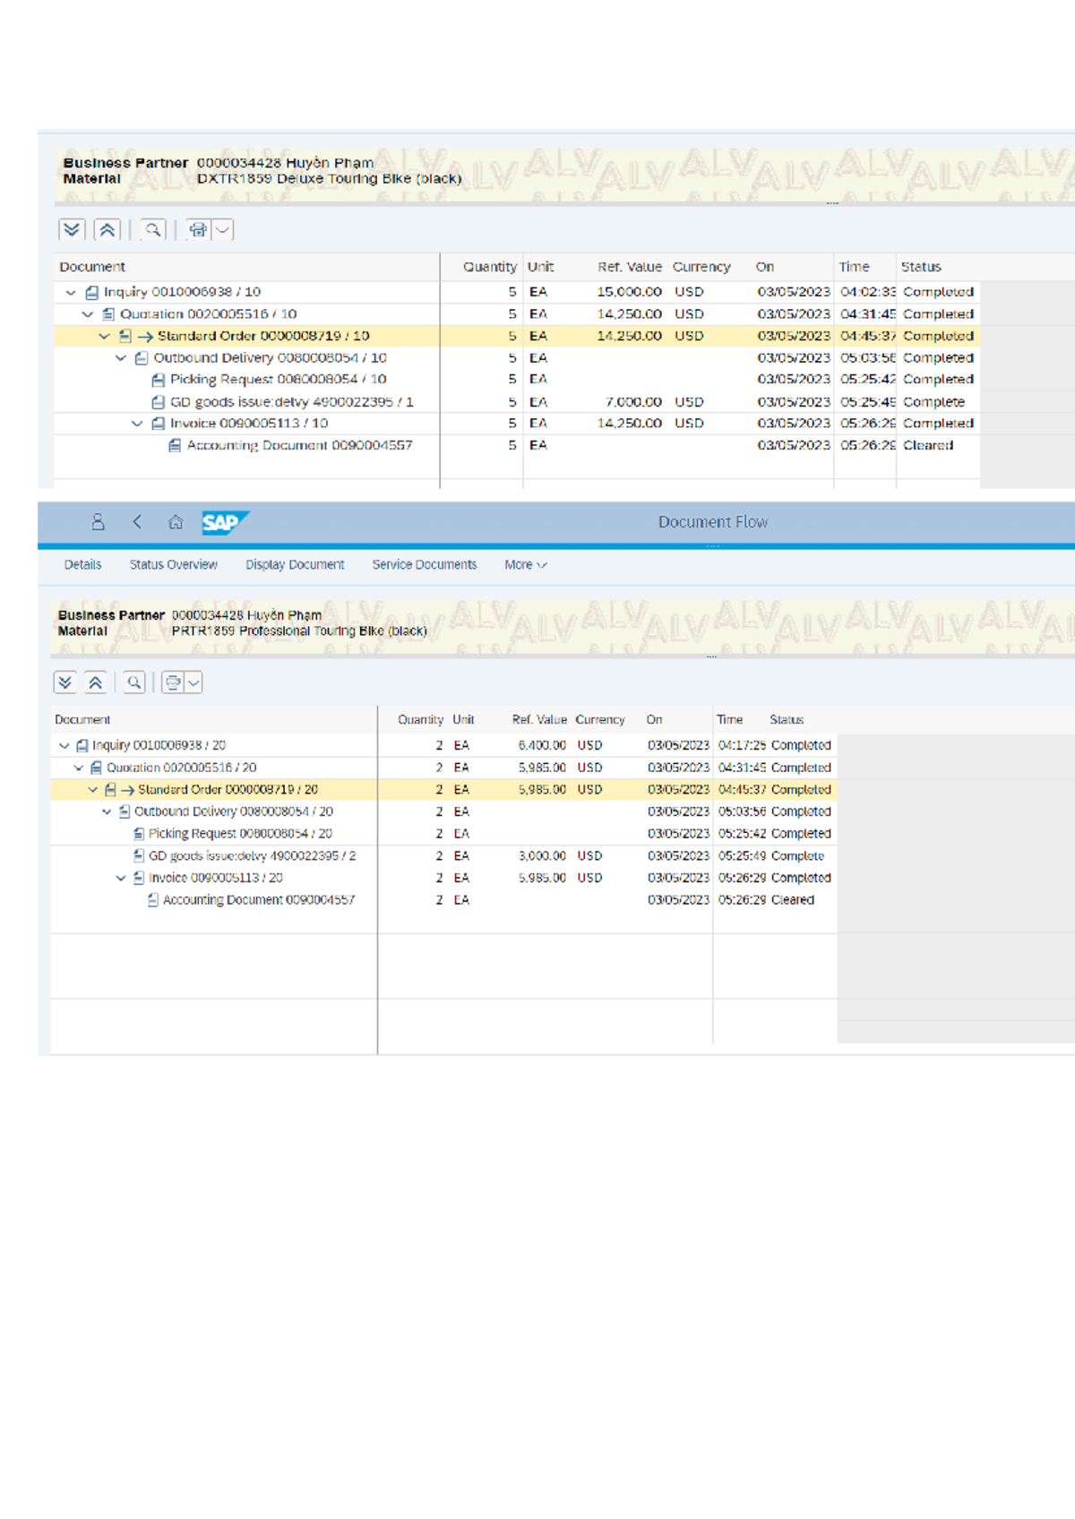Click document icon of GD goods issue 4900022395 / 1
This screenshot has width=1075, height=1519.
[x=159, y=402]
